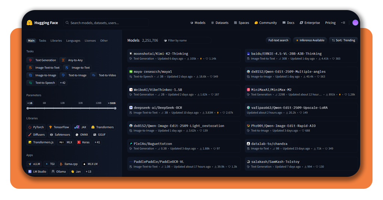Toggle the Safetensors library filter

click(x=60, y=135)
